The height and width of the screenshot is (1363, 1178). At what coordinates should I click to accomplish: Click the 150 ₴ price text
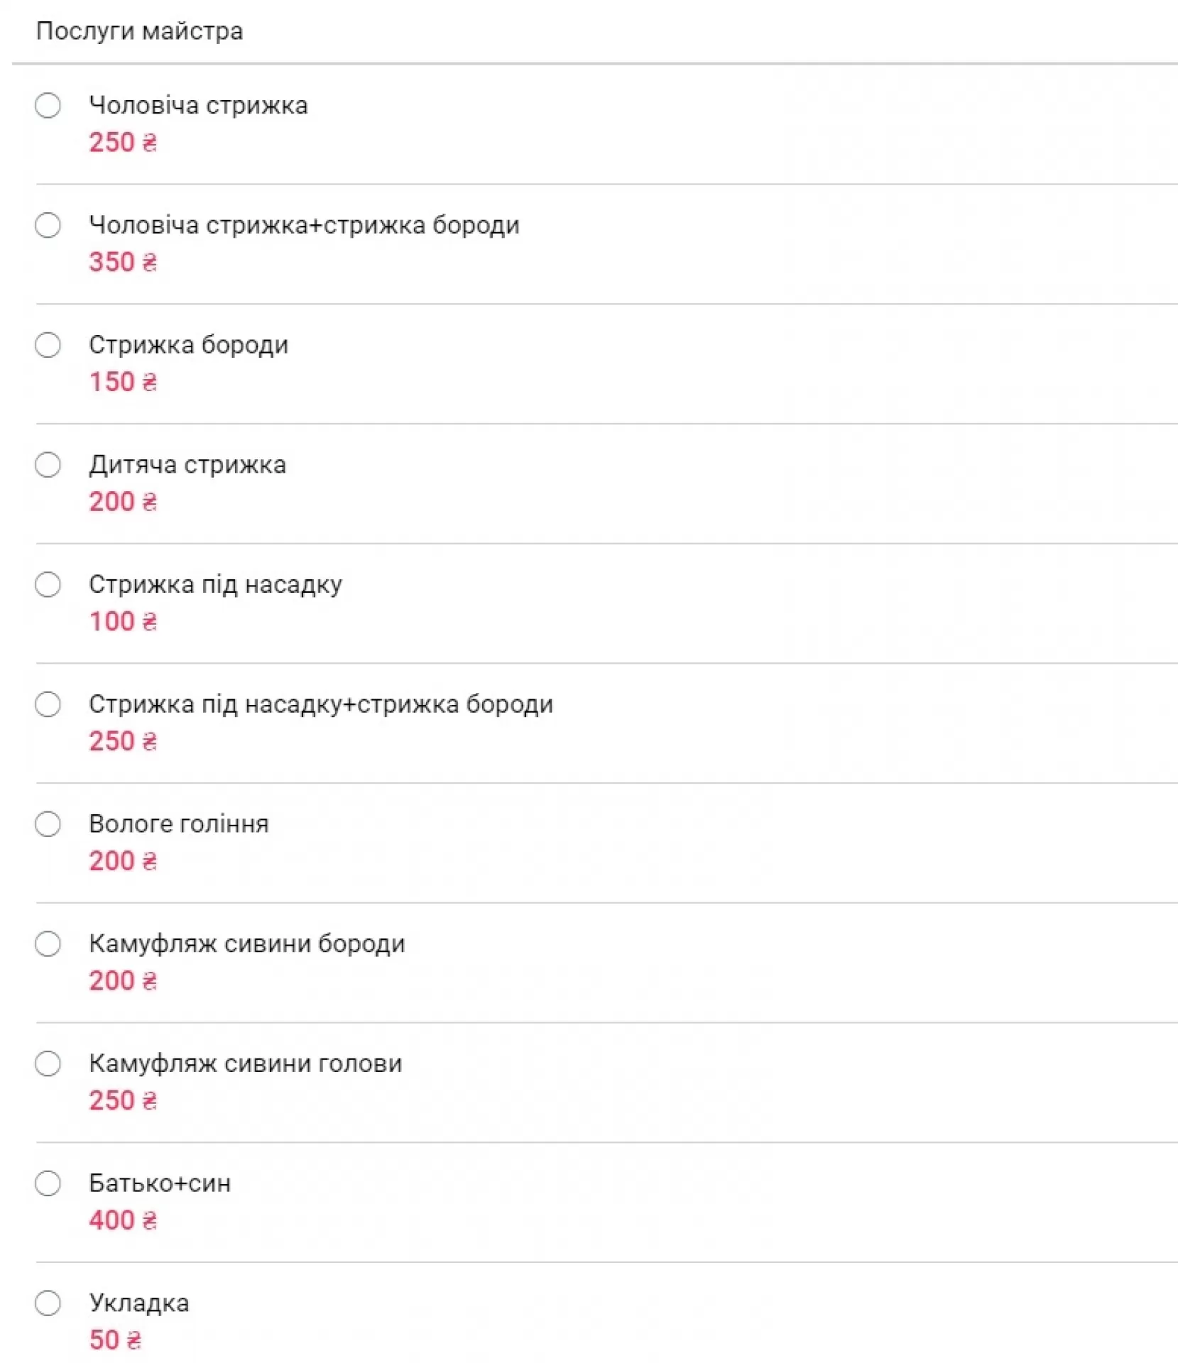[x=122, y=382]
